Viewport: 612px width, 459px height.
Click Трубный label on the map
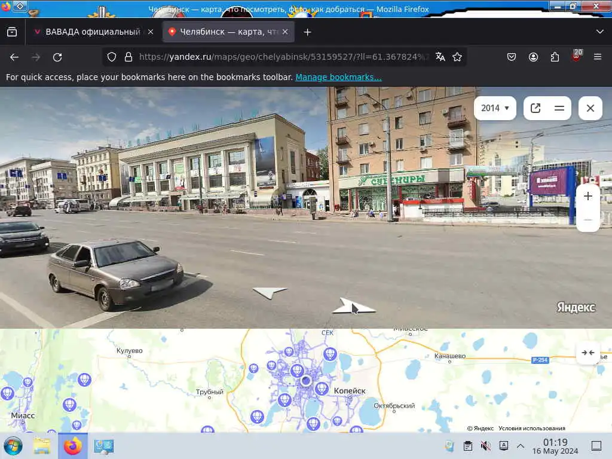pos(210,391)
